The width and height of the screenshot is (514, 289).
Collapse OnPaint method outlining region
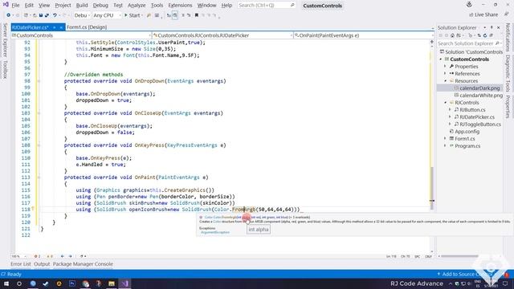pos(39,177)
